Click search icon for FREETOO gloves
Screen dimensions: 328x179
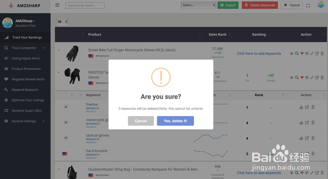click(297, 77)
